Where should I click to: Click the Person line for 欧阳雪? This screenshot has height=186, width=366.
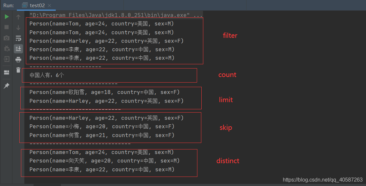[104, 92]
